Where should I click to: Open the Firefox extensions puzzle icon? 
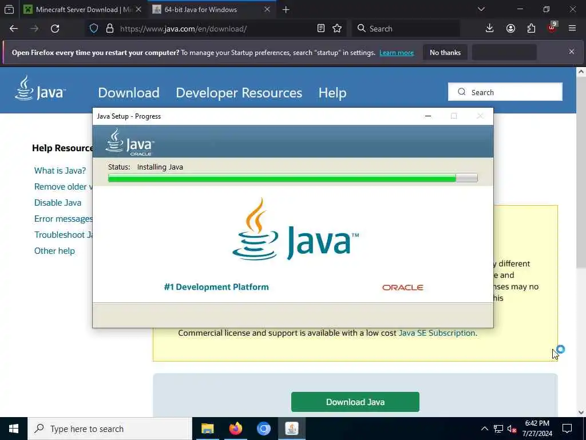coord(531,29)
